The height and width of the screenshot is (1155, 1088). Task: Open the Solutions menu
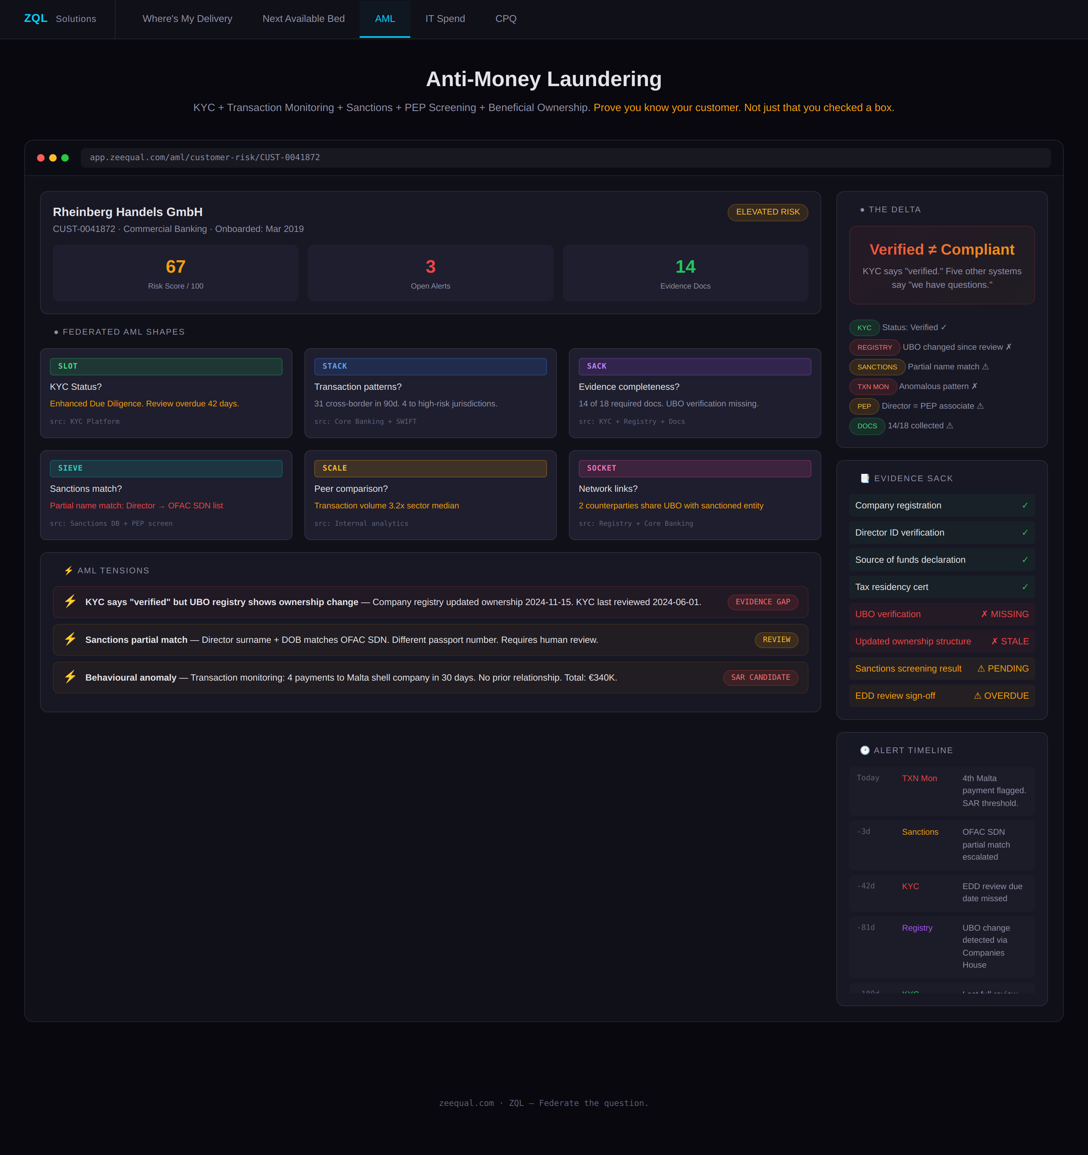tap(76, 19)
